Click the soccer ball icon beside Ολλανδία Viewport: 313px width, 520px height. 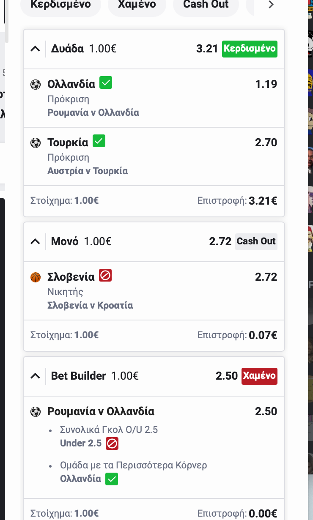36,85
